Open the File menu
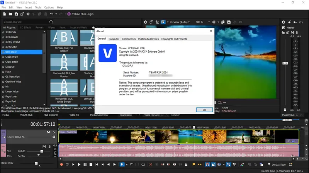Viewport: 309px width, 173px height. (3, 7)
